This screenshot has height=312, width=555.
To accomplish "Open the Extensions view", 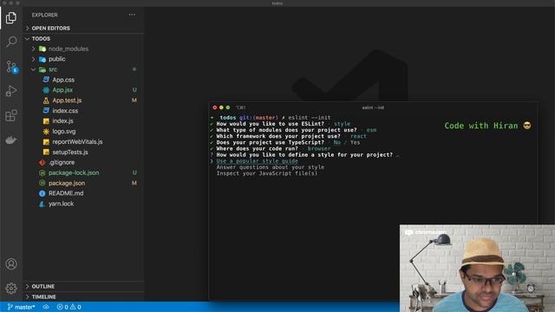I will tap(11, 115).
